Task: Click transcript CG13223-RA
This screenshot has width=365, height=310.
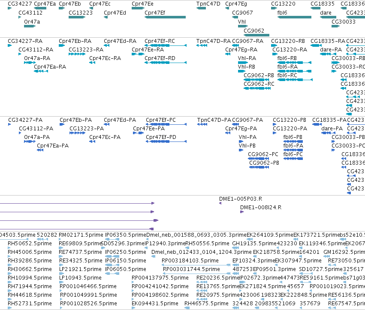Action: 77,54
